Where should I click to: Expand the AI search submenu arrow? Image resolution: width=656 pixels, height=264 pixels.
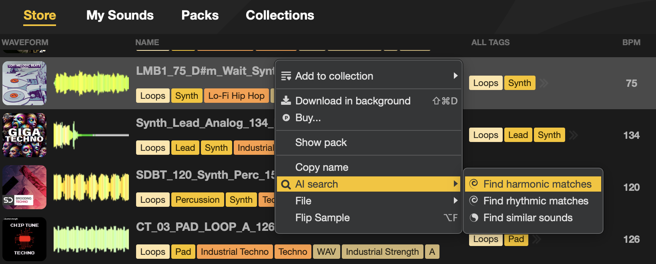[455, 184]
